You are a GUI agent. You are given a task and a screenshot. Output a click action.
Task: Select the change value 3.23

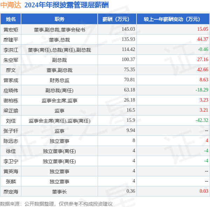(x=204, y=100)
